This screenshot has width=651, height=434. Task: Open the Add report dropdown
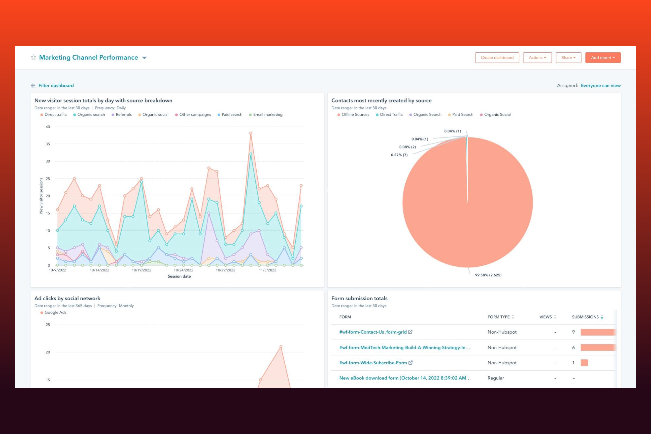pos(603,58)
